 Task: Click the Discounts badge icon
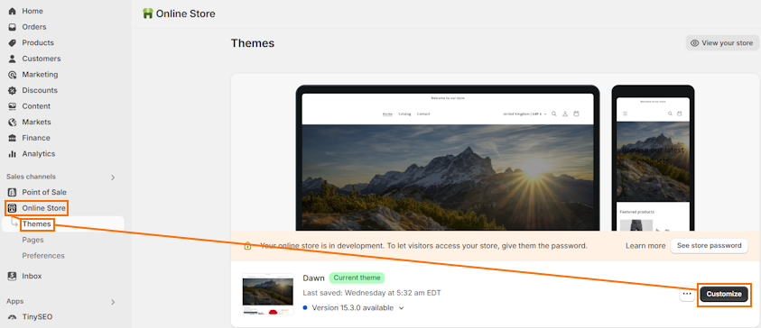click(13, 91)
